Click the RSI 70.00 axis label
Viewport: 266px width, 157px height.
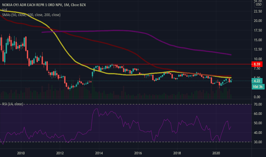point(258,104)
